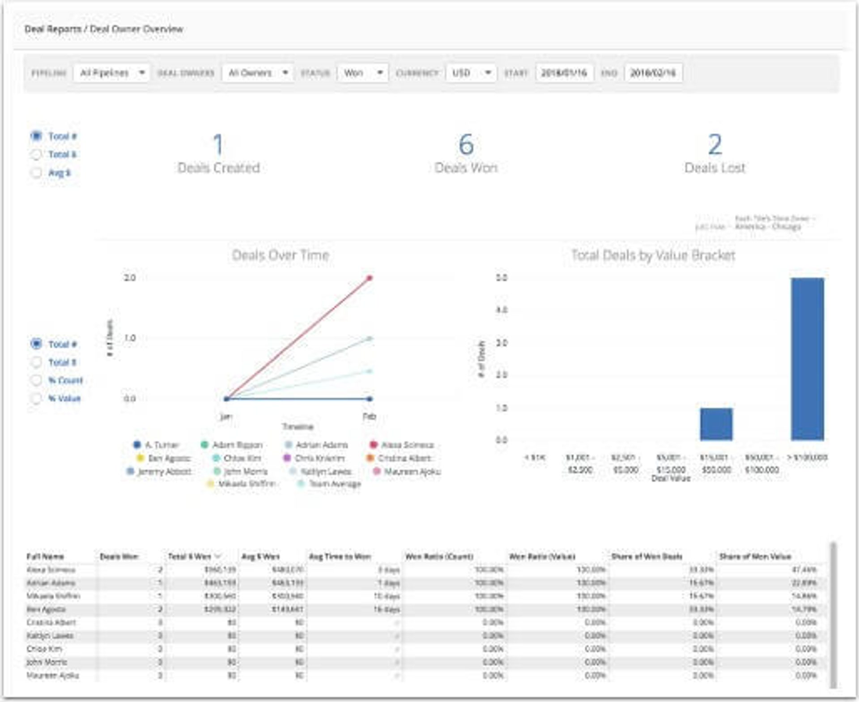Open the All Owners dropdown
859x702 pixels.
pyautogui.click(x=258, y=73)
